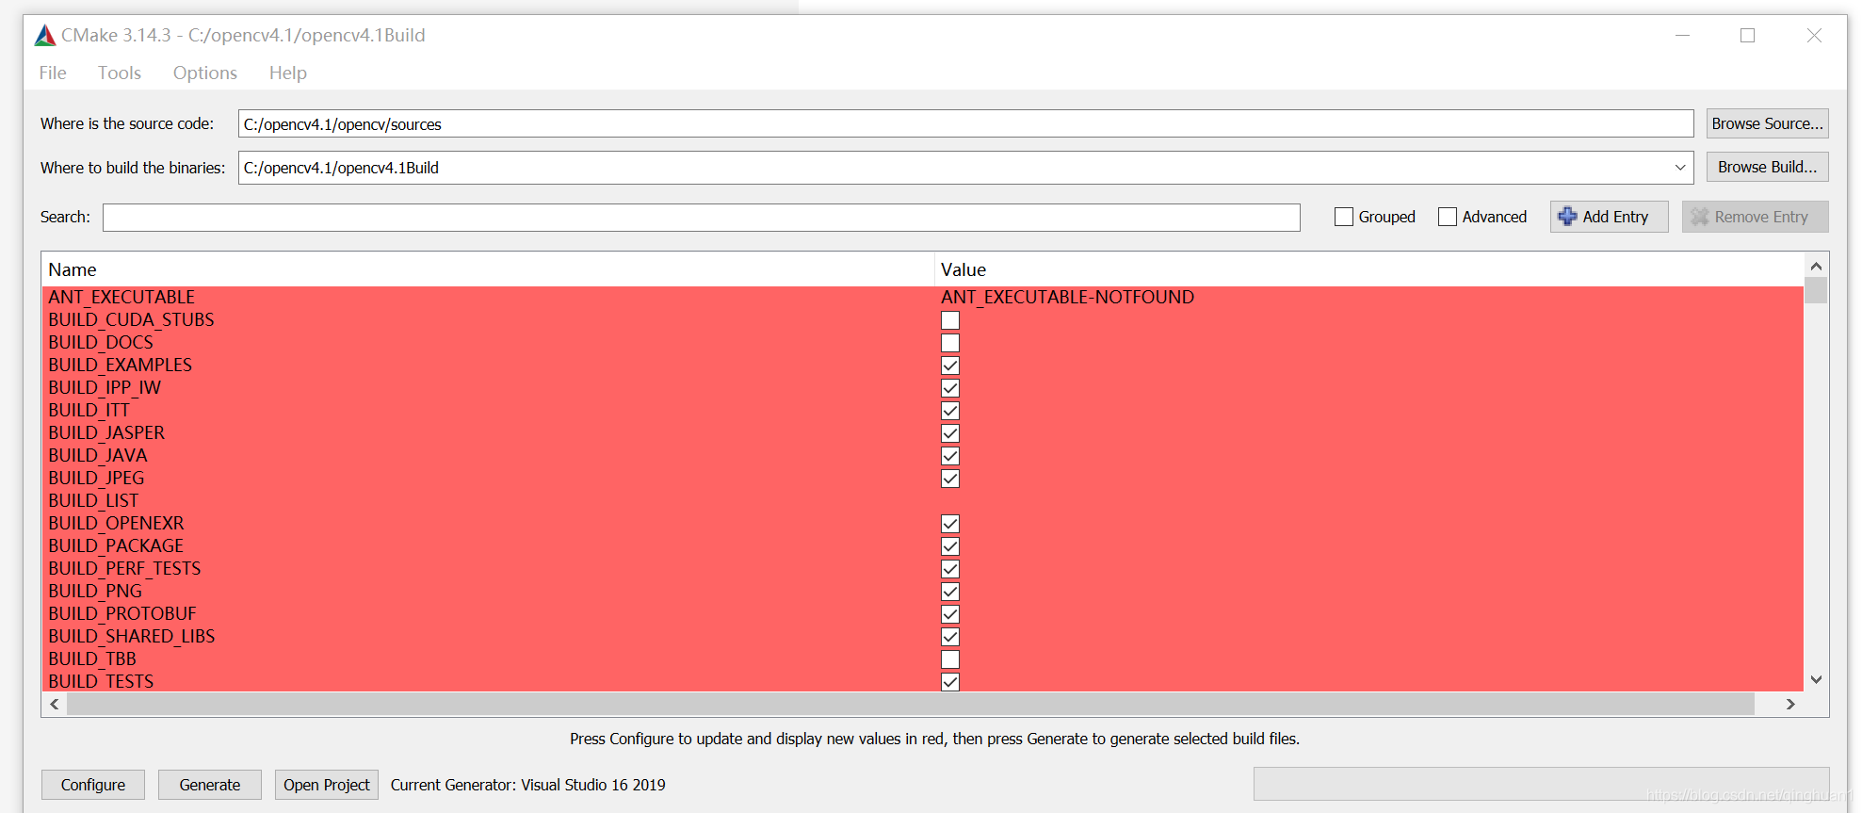Uncheck the BUILD_ITT checkbox

click(950, 411)
